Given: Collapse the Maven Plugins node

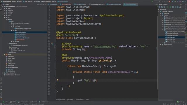Looking at the screenshot, I should (161, 15).
